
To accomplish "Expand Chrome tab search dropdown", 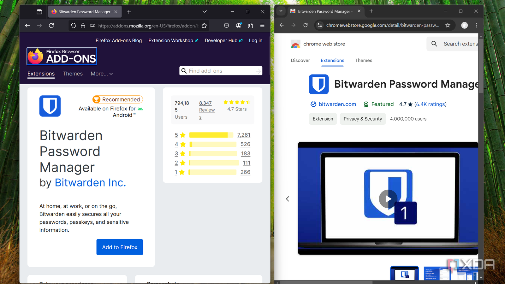I will [x=281, y=11].
